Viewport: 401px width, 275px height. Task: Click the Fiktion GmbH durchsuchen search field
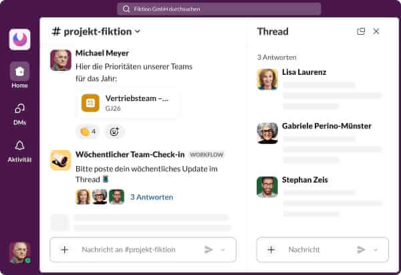(219, 9)
